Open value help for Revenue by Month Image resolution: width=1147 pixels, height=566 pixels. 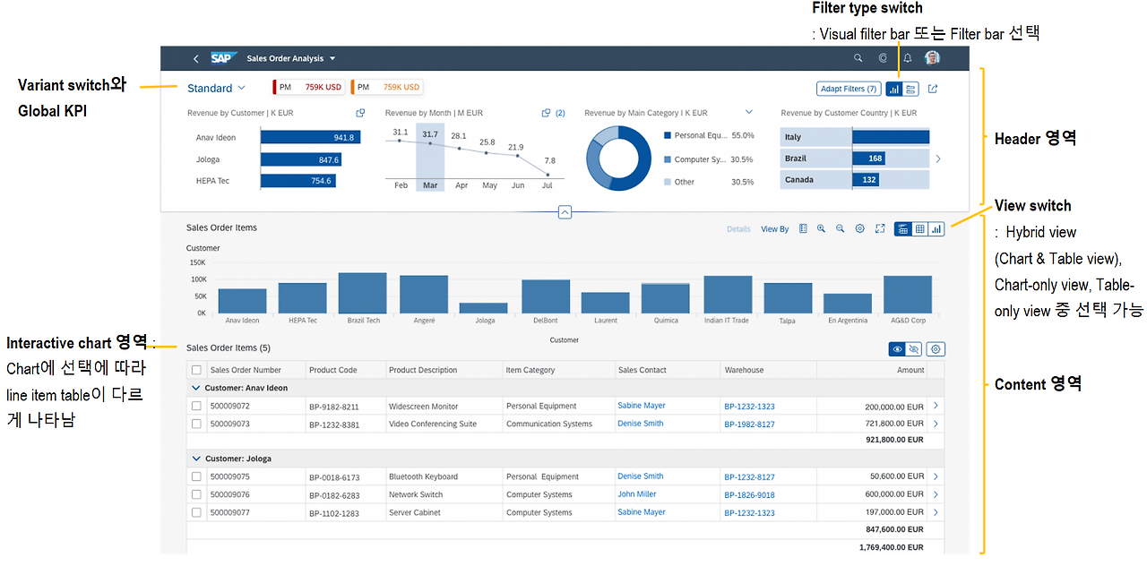(546, 113)
